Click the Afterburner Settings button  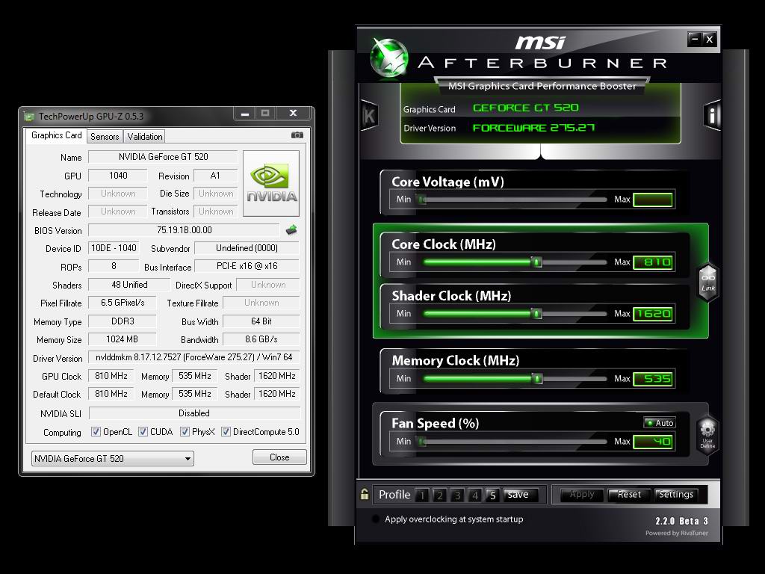(x=675, y=495)
